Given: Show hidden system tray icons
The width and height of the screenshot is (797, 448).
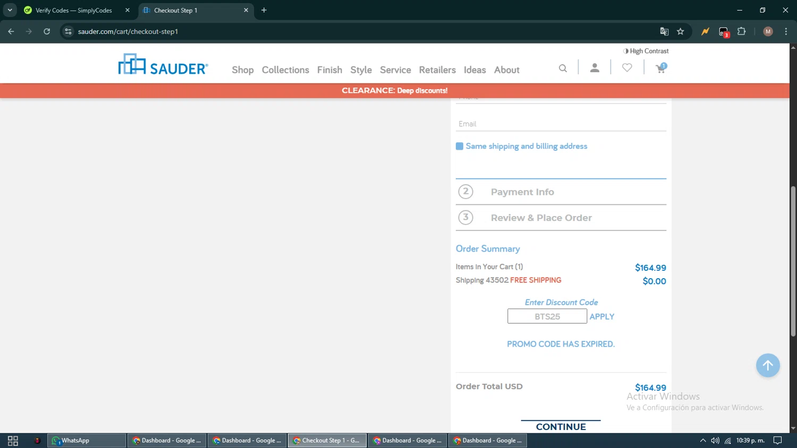Looking at the screenshot, I should (703, 441).
